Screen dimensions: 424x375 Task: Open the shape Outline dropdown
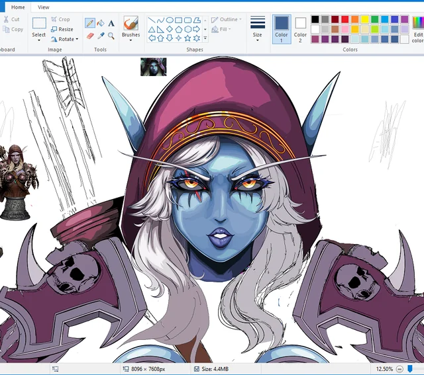pos(227,19)
